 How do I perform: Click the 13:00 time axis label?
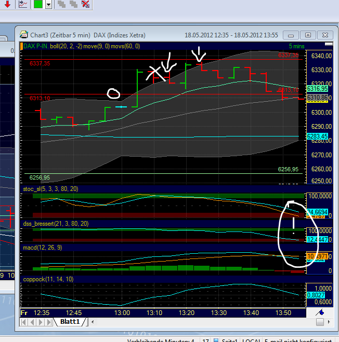pos(122,313)
